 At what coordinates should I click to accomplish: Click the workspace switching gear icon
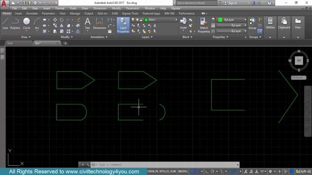pos(270,172)
